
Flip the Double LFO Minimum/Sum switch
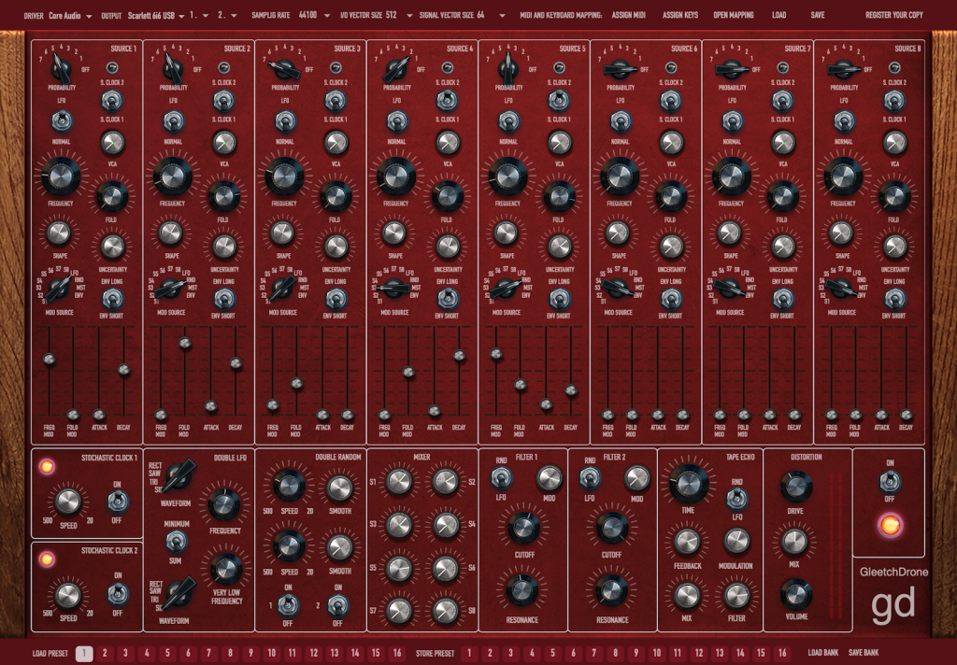(175, 542)
